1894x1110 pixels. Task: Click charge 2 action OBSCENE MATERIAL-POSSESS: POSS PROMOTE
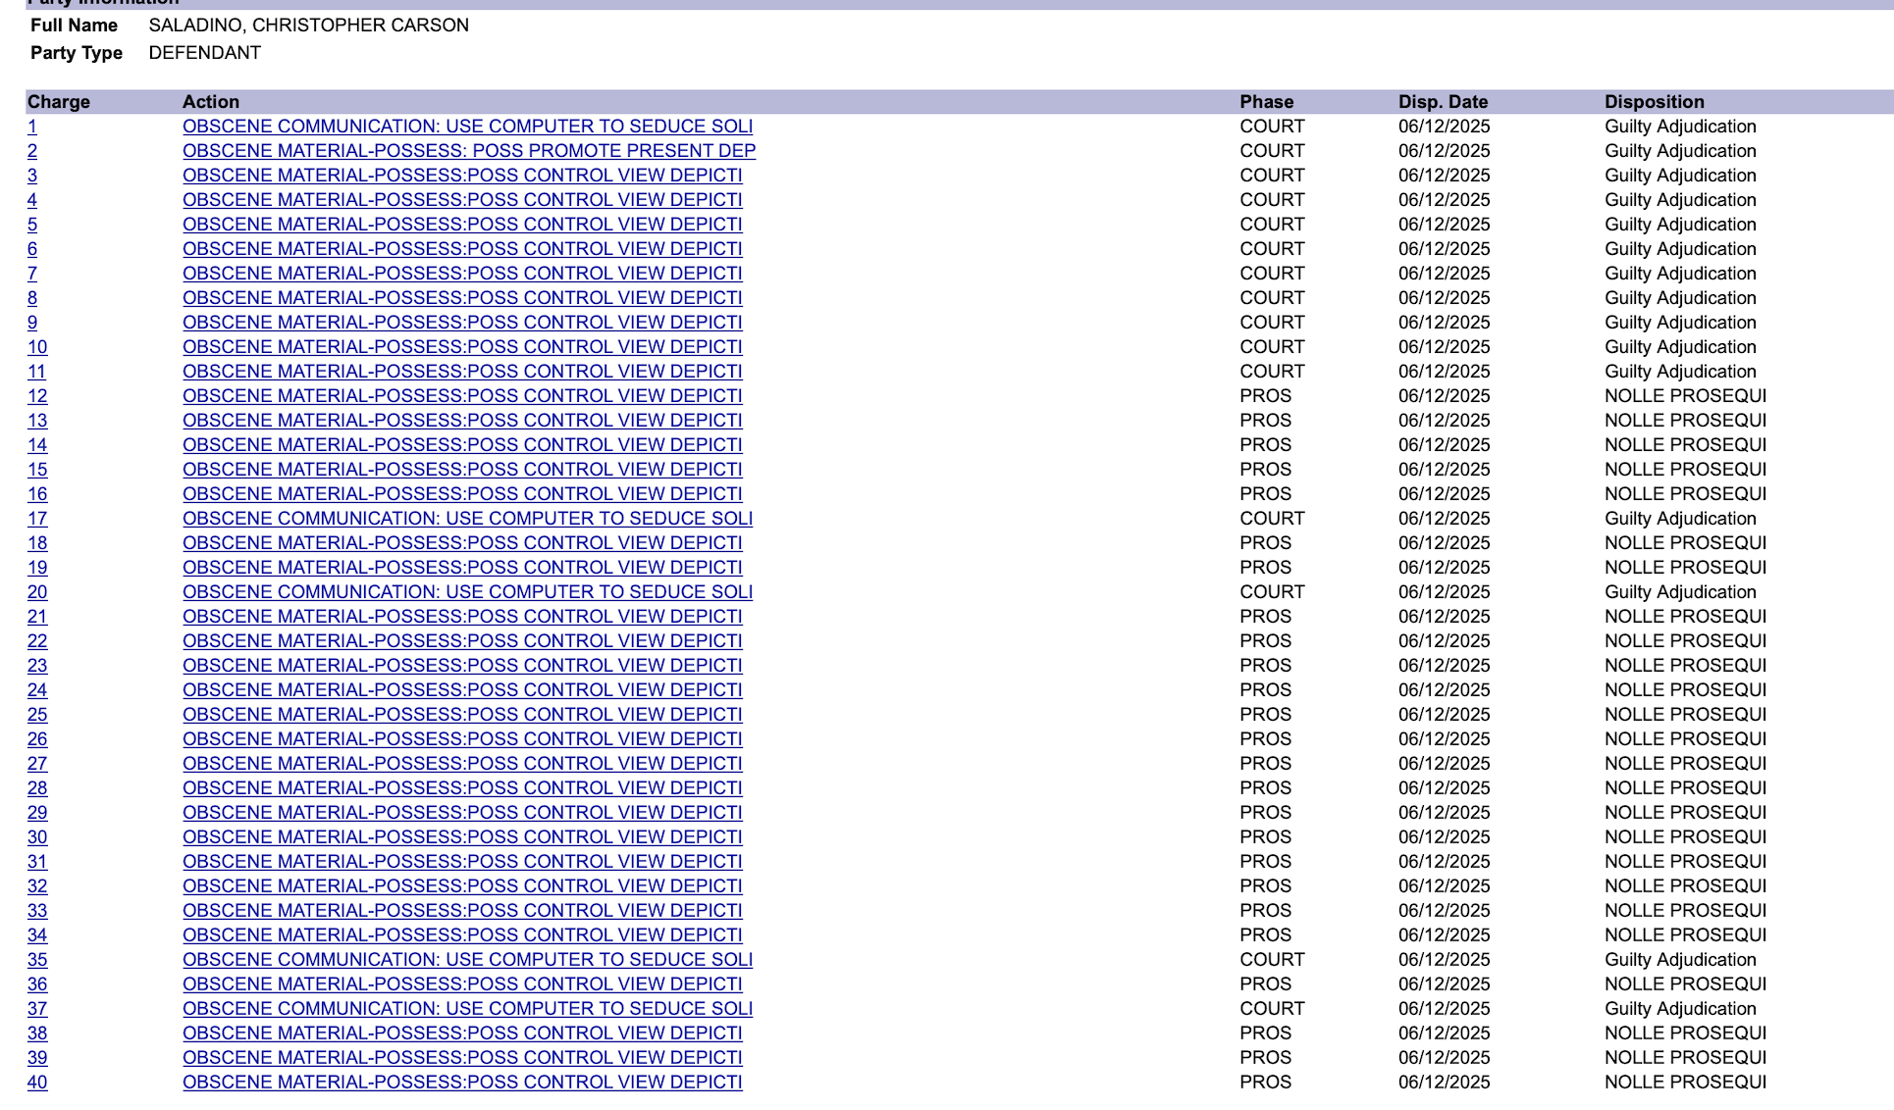click(468, 151)
